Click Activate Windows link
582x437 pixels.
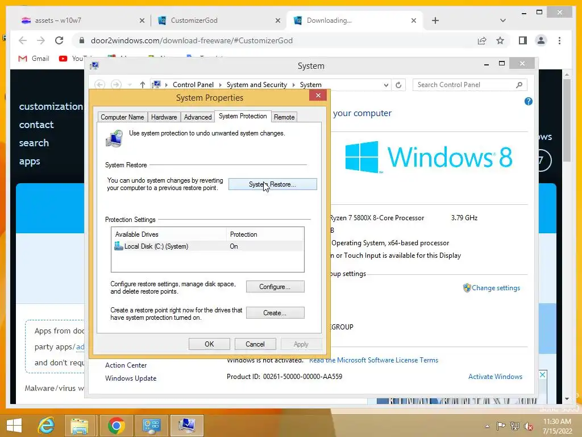pyautogui.click(x=495, y=377)
